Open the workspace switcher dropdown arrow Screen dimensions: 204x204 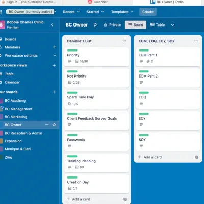click(x=55, y=12)
